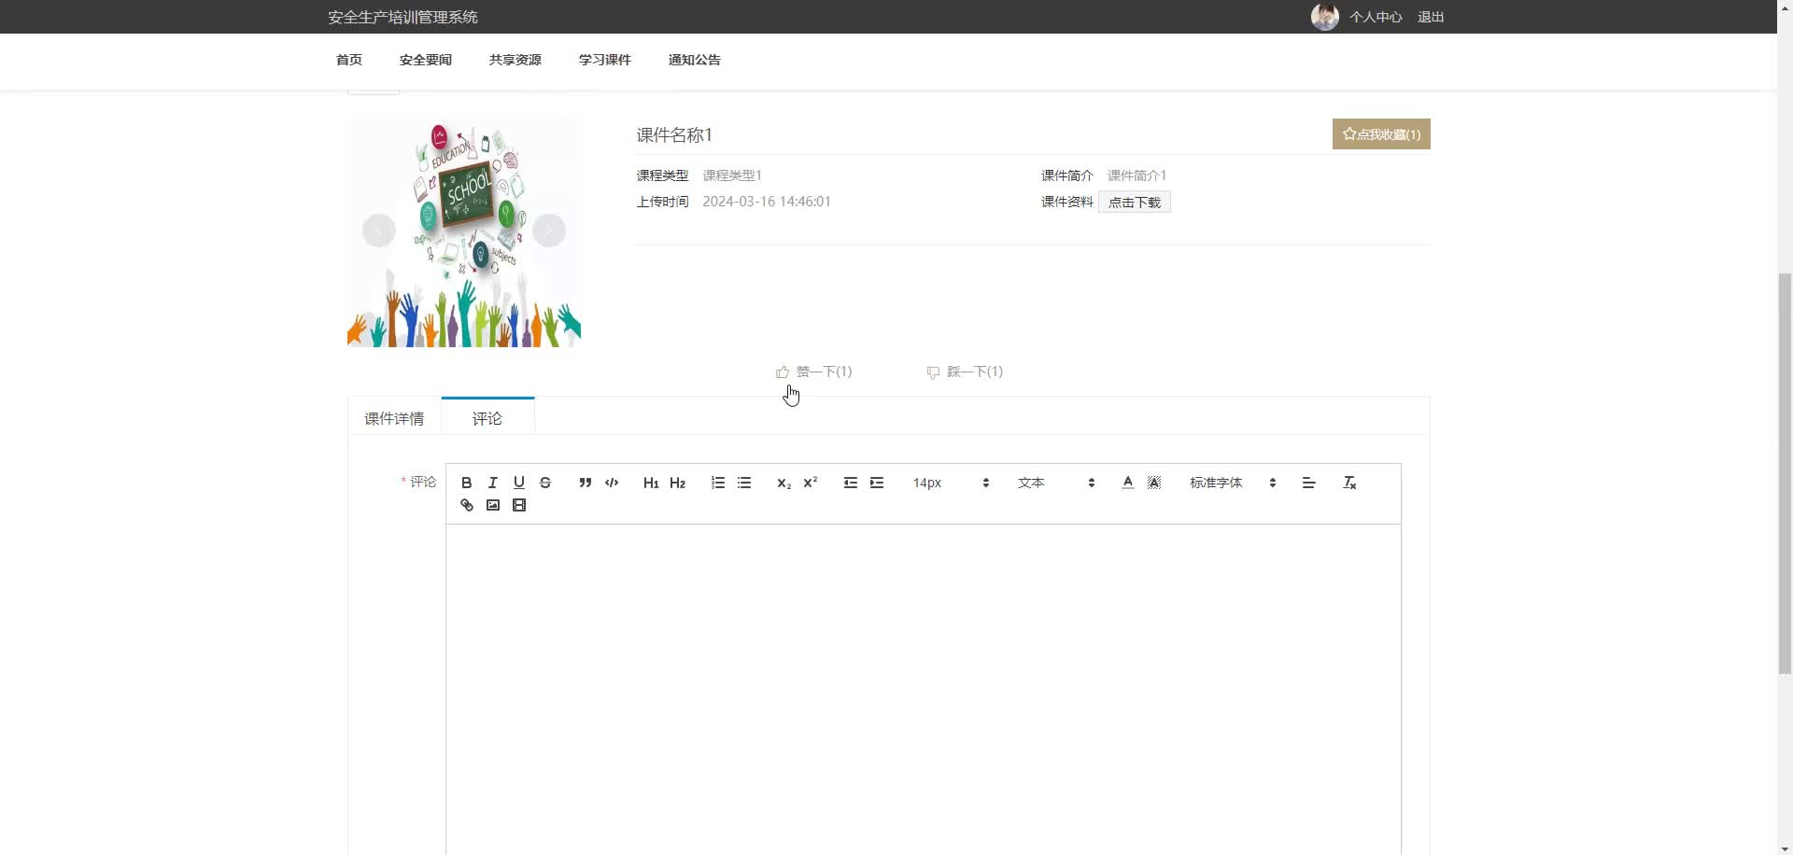1793x855 pixels.
Task: Switch to the 评论 tab
Action: [487, 418]
